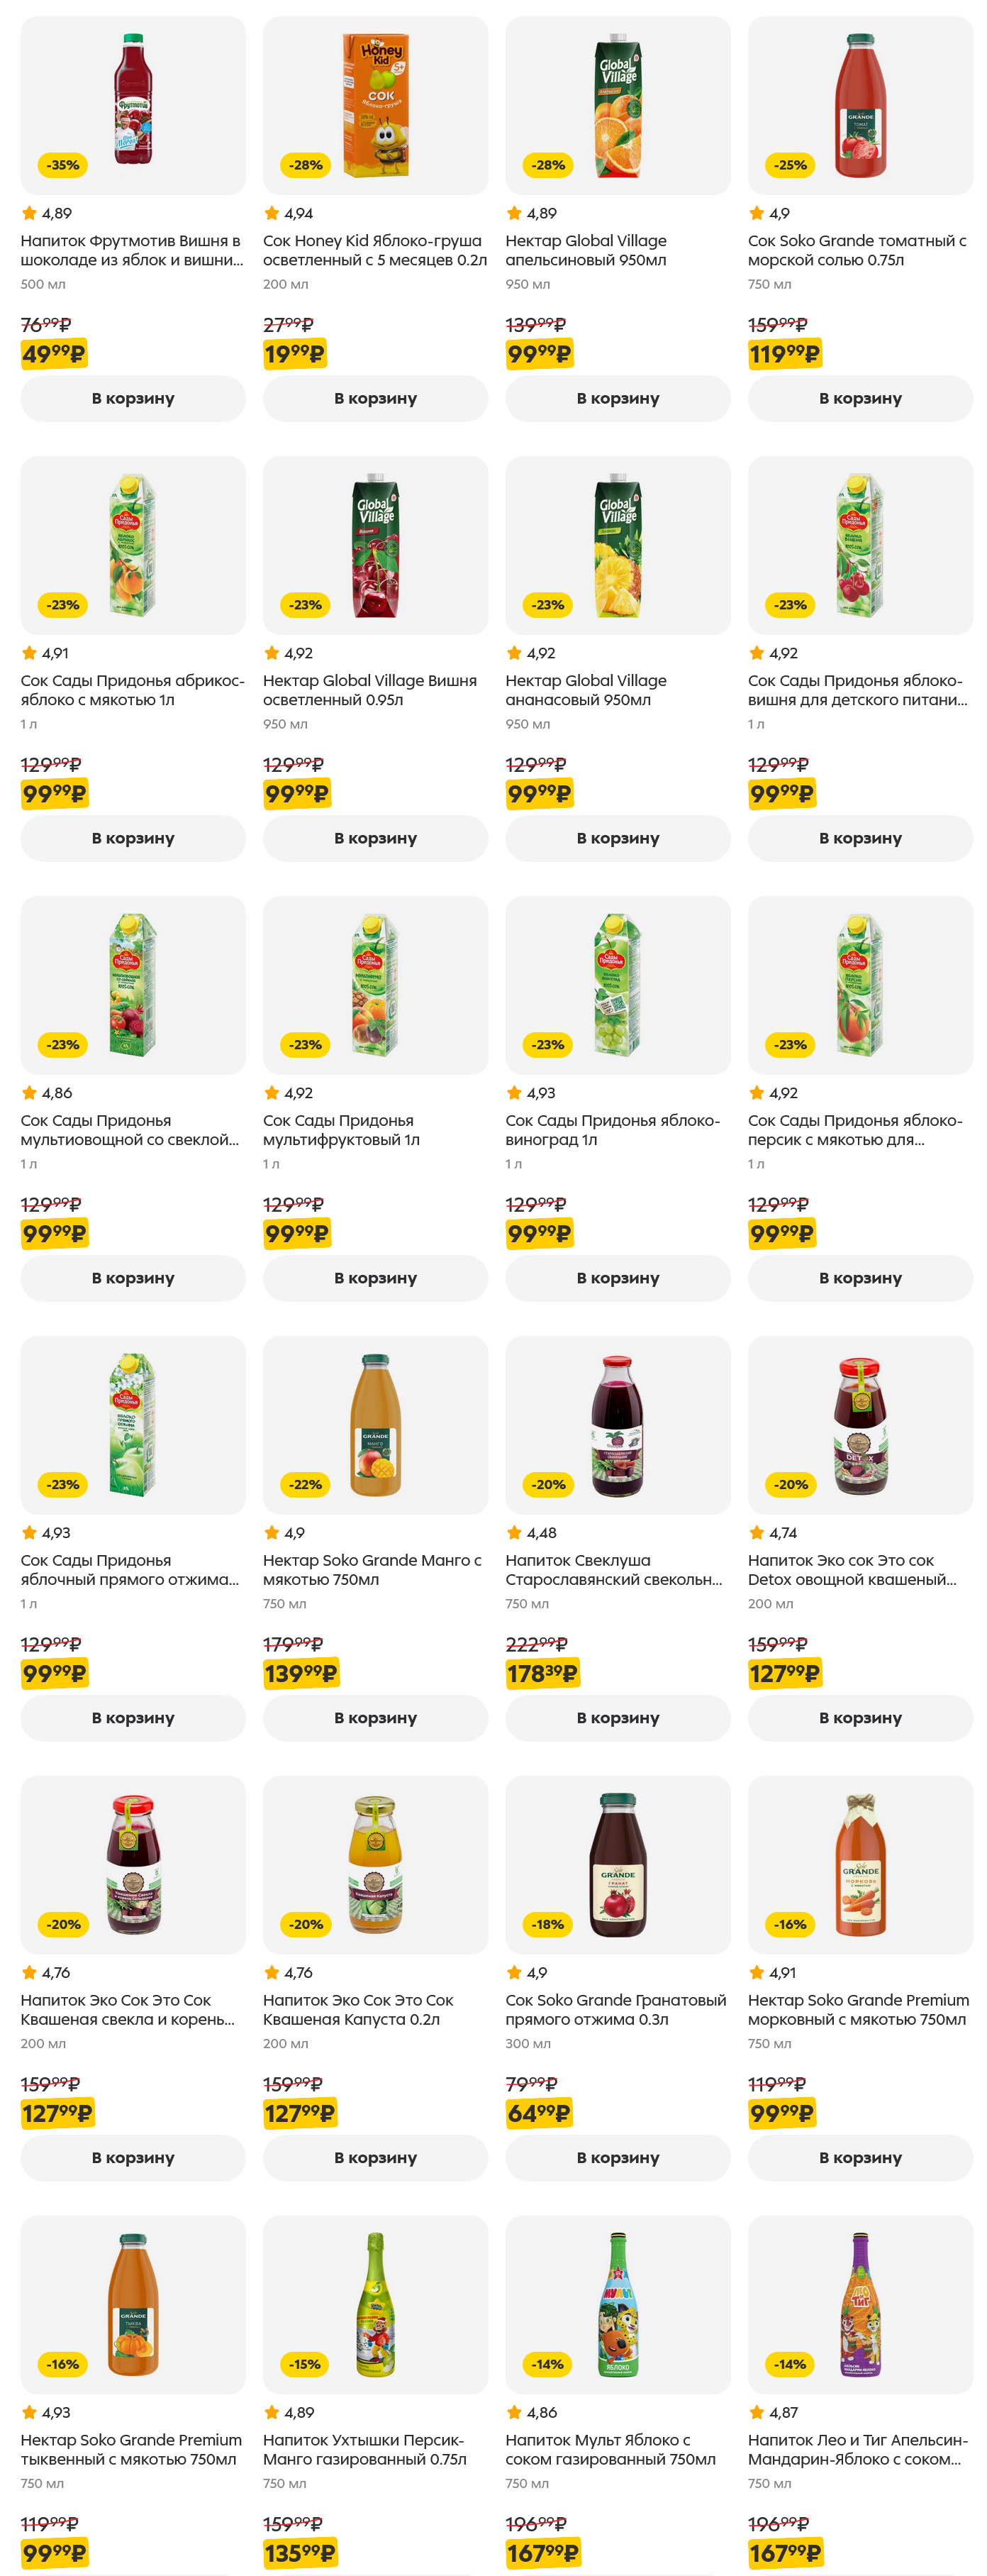The width and height of the screenshot is (987, 2576).
Task: Click the -35% discount badge
Action: [x=63, y=165]
